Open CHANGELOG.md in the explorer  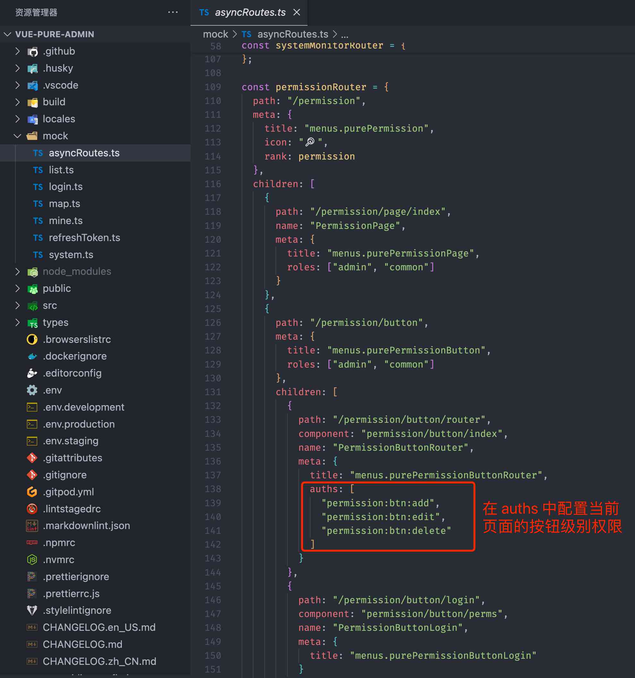[x=82, y=644]
